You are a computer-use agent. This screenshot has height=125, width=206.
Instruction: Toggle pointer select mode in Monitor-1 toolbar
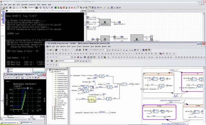(x=19, y=78)
